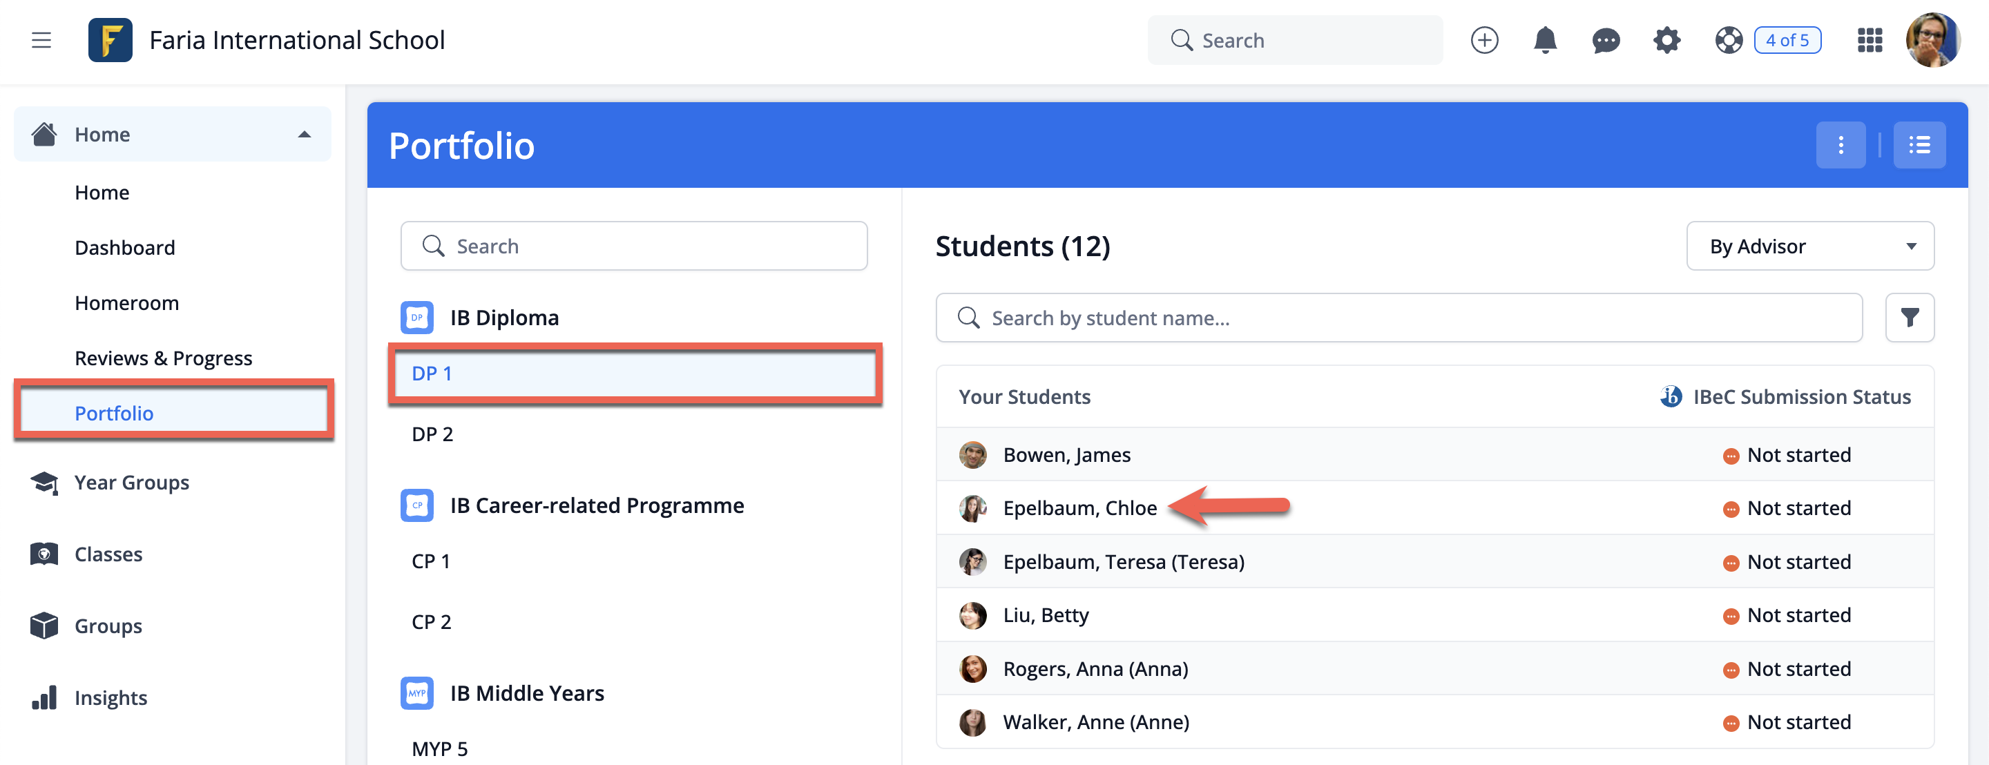Open the Portfolio three-dot options menu
This screenshot has width=1989, height=765.
[1840, 145]
